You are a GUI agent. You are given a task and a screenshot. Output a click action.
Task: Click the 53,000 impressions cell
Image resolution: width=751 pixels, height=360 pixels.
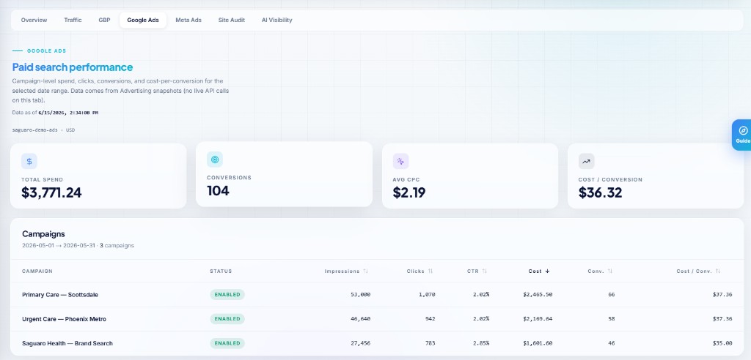pyautogui.click(x=361, y=294)
